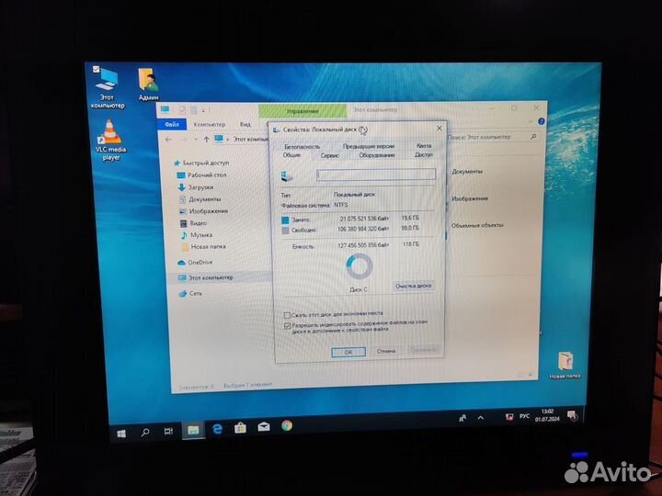Open VLC media player desktop shortcut
The image size is (662, 496).
(111, 131)
